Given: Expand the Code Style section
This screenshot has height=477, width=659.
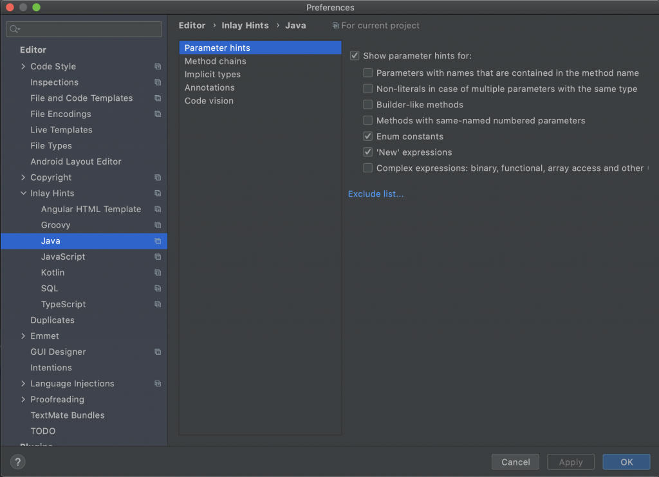Looking at the screenshot, I should [x=24, y=67].
